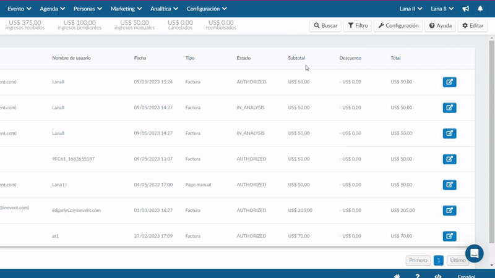Open details for the Pago manual transaction

(449, 185)
